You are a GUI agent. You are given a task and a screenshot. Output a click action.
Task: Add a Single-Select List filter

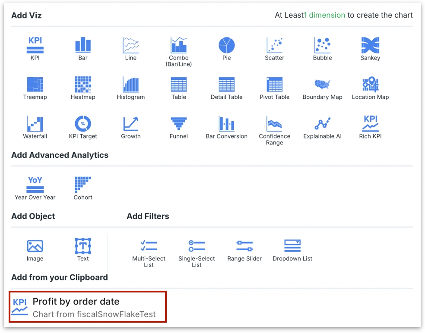click(x=197, y=246)
